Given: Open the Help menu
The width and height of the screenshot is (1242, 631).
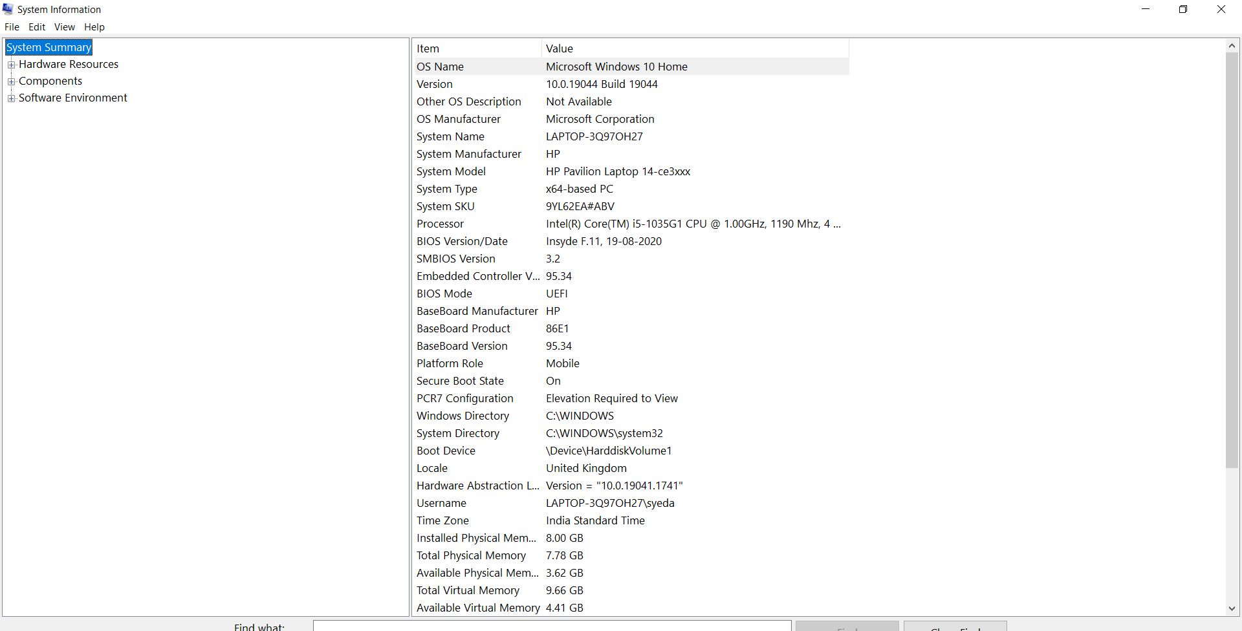Looking at the screenshot, I should pos(94,27).
